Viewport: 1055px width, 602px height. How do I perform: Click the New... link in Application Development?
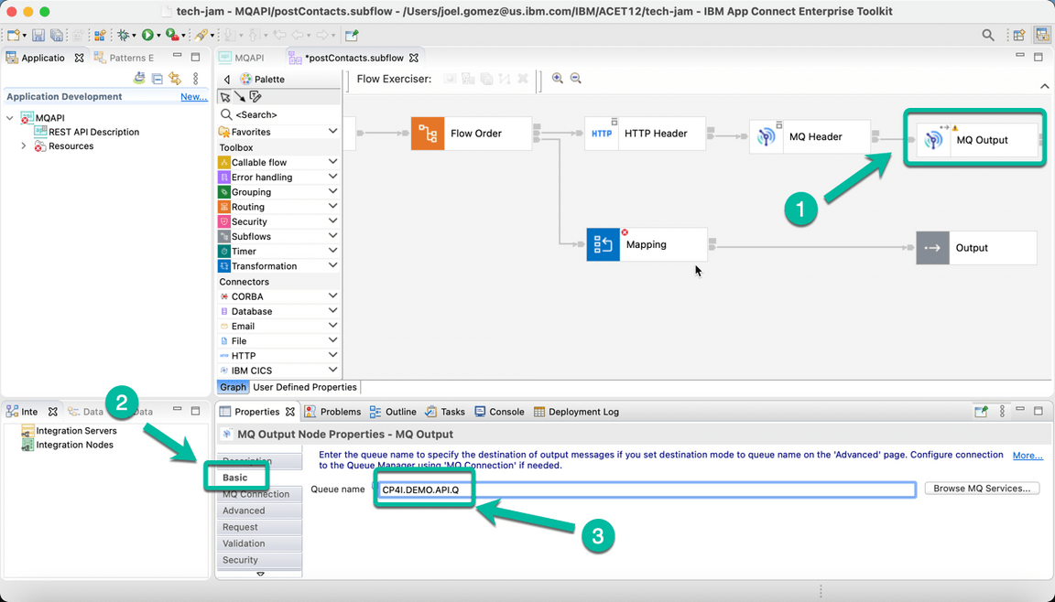pos(193,96)
